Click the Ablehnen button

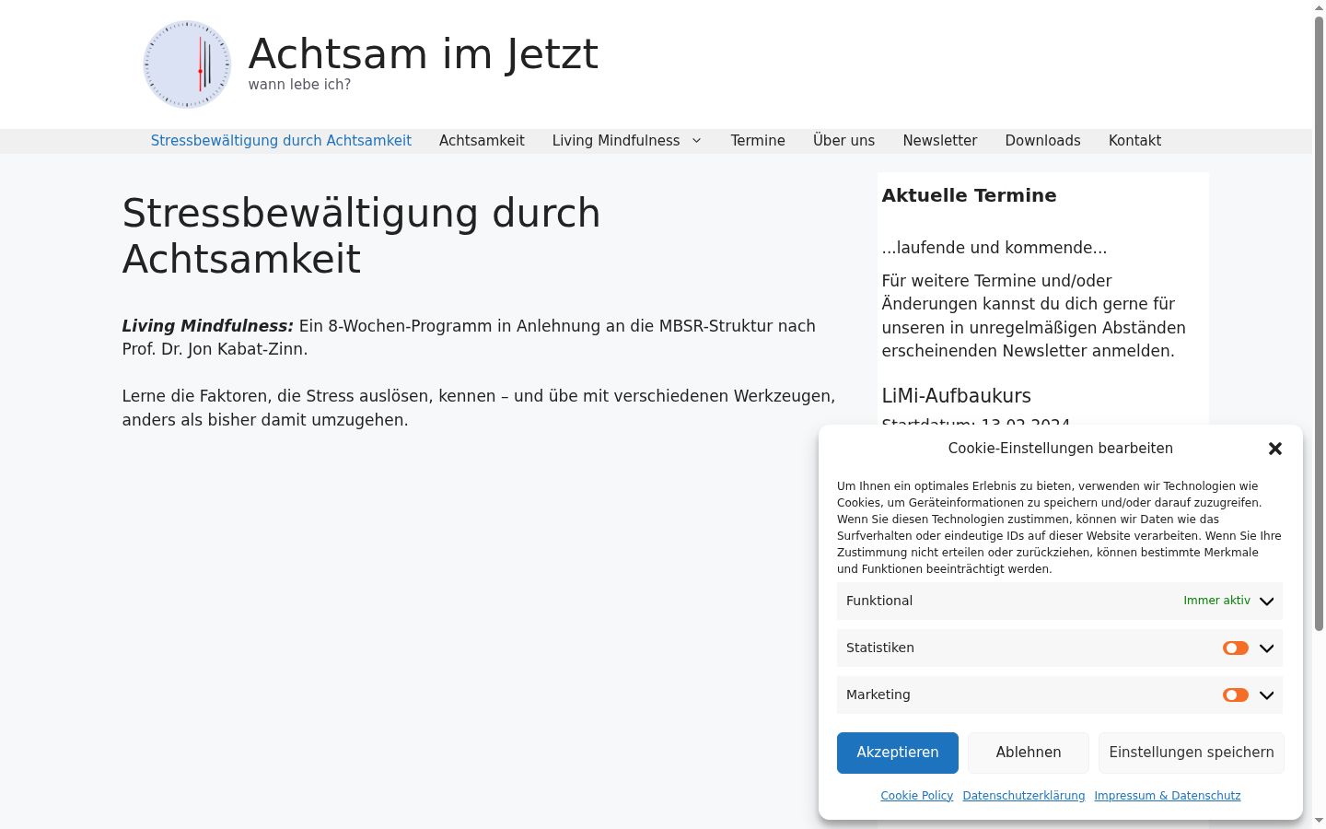pyautogui.click(x=1029, y=753)
